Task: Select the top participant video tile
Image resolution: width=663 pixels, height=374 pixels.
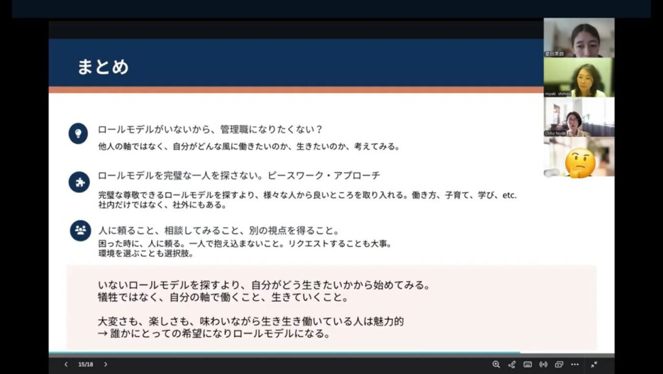Action: click(579, 38)
